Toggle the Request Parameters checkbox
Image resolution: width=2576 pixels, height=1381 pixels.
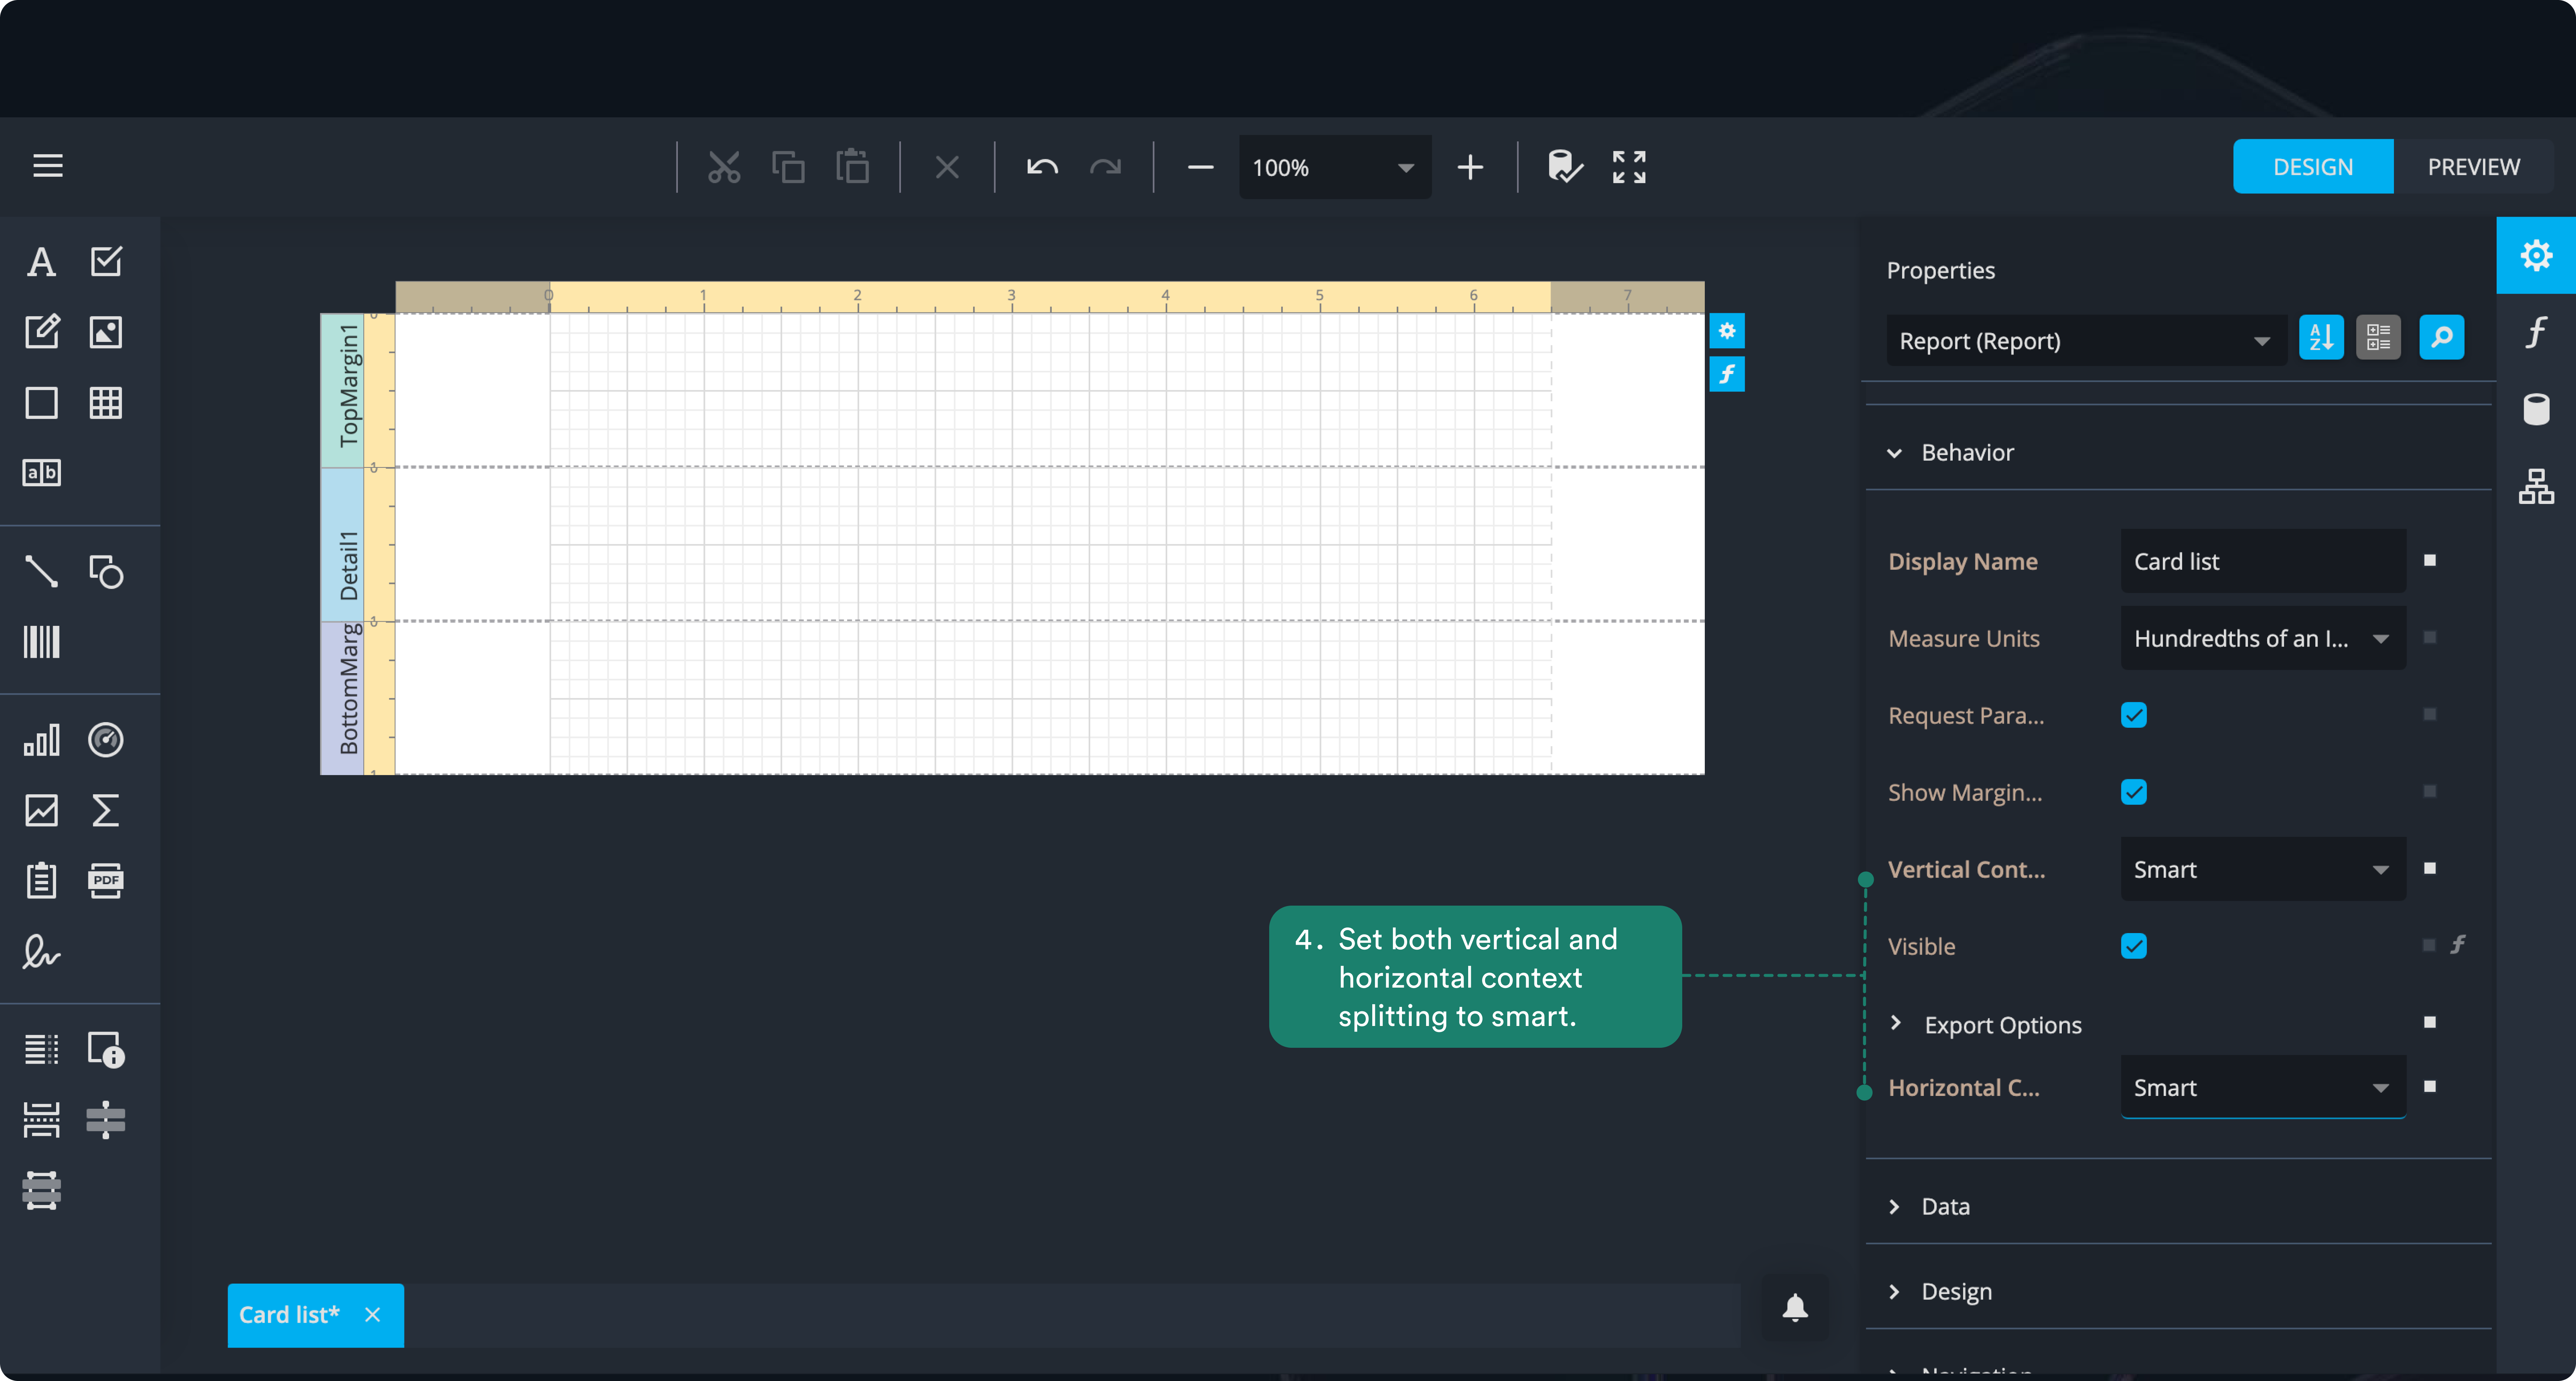[x=2134, y=715]
